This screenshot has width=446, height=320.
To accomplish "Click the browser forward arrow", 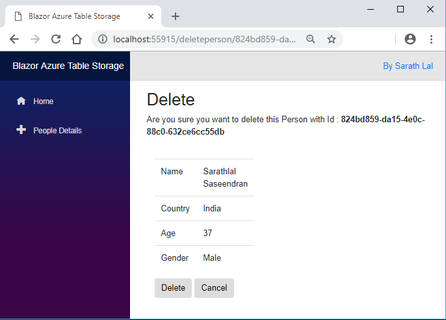I will 35,39.
